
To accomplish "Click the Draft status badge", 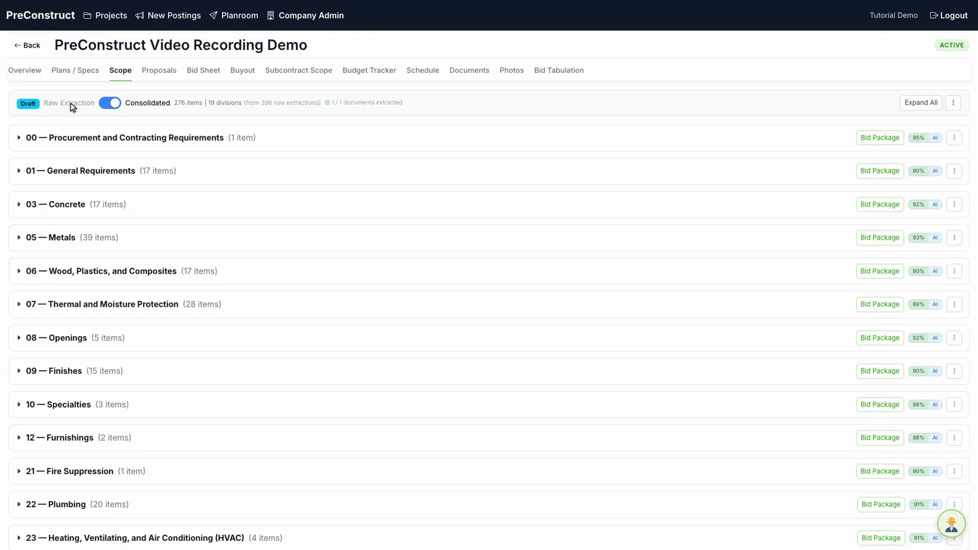I will click(28, 103).
